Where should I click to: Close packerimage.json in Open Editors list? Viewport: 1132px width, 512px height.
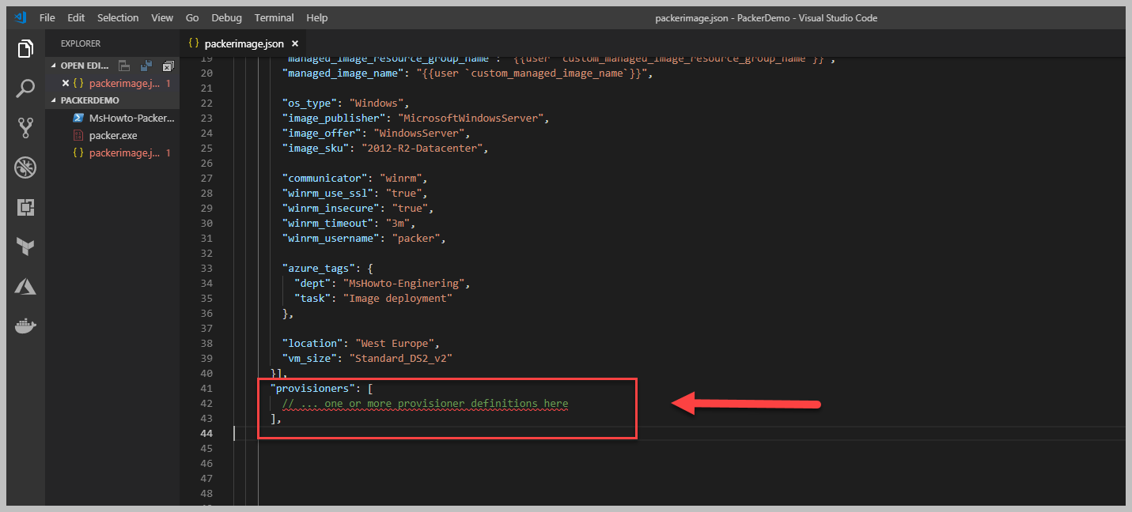(x=66, y=83)
